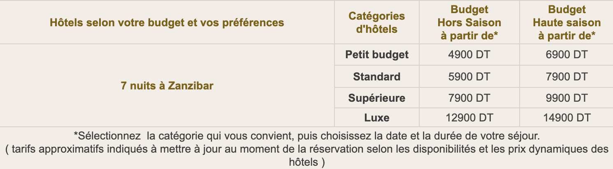Choose the "Standard" hotel category
613x169 pixels.
coord(376,76)
